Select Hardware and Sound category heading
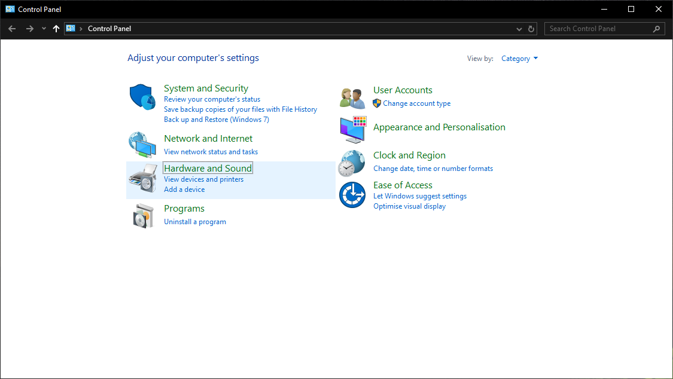The width and height of the screenshot is (673, 379). (x=208, y=168)
